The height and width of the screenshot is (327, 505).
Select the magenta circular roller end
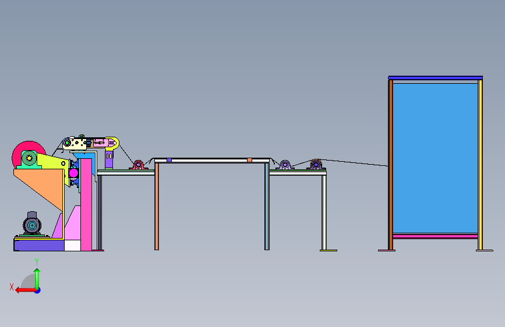(73, 173)
